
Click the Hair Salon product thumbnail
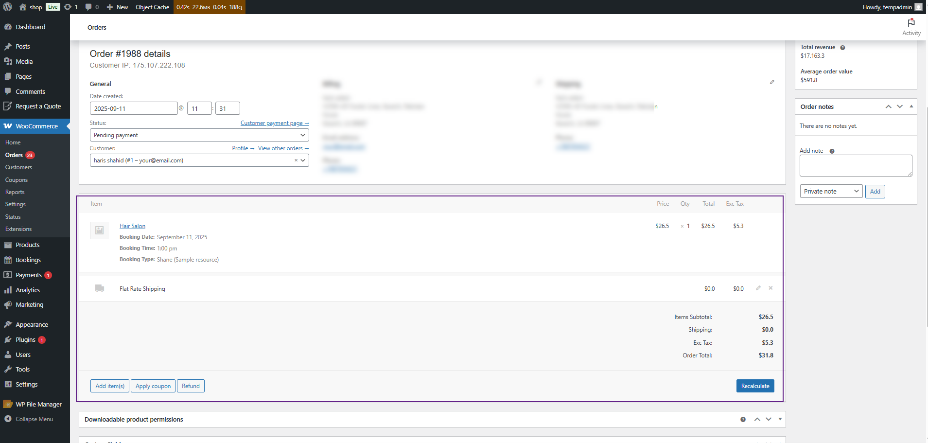pos(99,230)
